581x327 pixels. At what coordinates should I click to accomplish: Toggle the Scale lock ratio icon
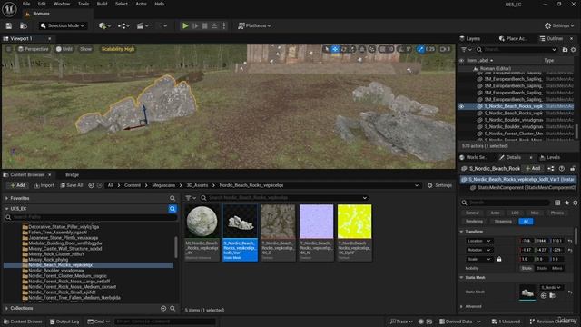coord(499,259)
